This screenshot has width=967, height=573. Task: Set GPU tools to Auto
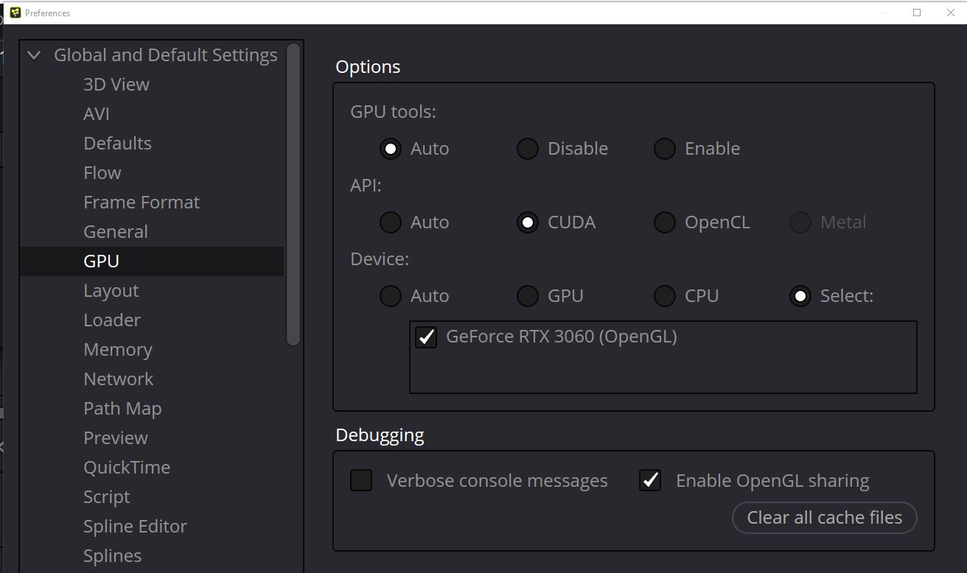[391, 149]
